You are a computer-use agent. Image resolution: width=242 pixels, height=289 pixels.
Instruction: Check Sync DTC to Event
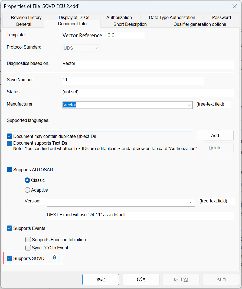28,248
